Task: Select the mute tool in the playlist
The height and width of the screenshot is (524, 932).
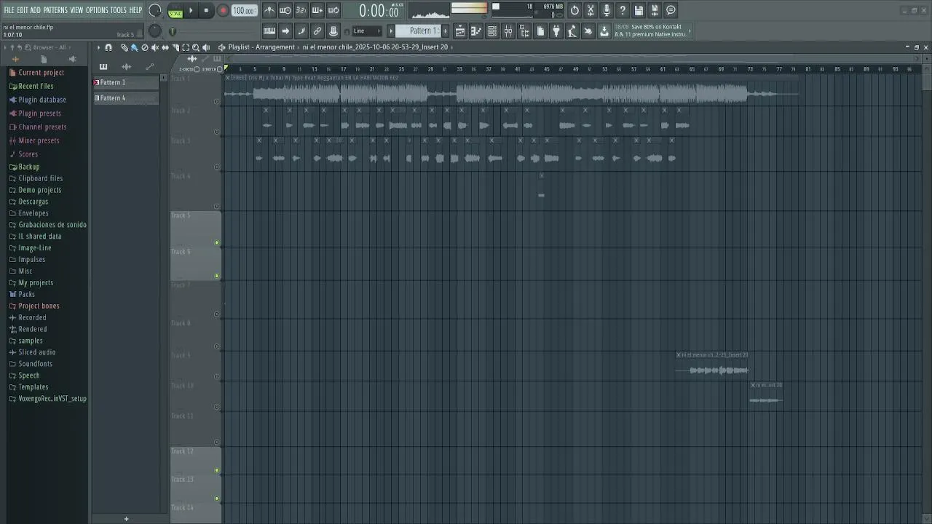Action: click(155, 47)
